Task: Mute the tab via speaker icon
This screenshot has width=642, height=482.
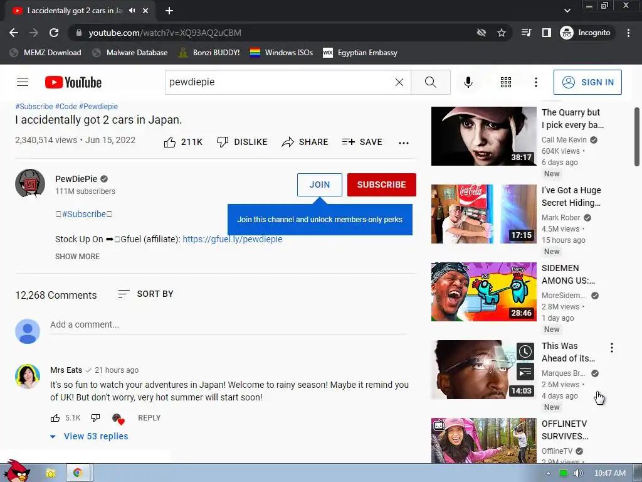Action: pos(132,11)
